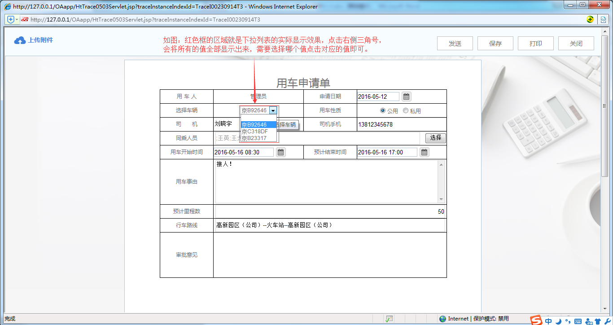The width and height of the screenshot is (613, 325).
Task: Open calendar icon next to 用车开始时间
Action: (x=280, y=152)
